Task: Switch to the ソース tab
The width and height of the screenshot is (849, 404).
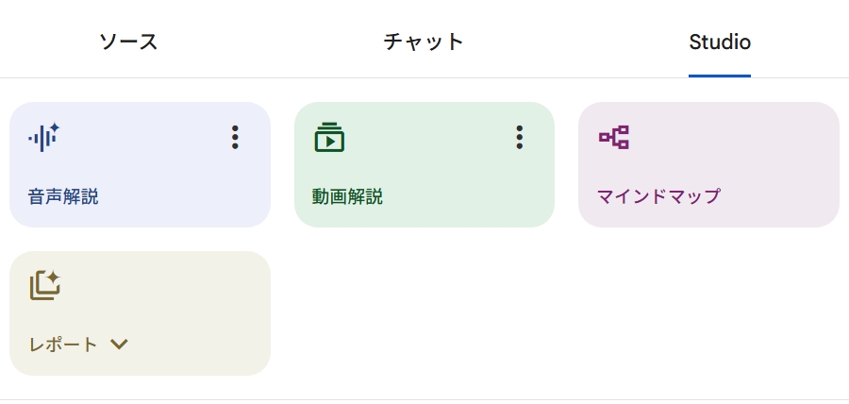Action: (128, 42)
